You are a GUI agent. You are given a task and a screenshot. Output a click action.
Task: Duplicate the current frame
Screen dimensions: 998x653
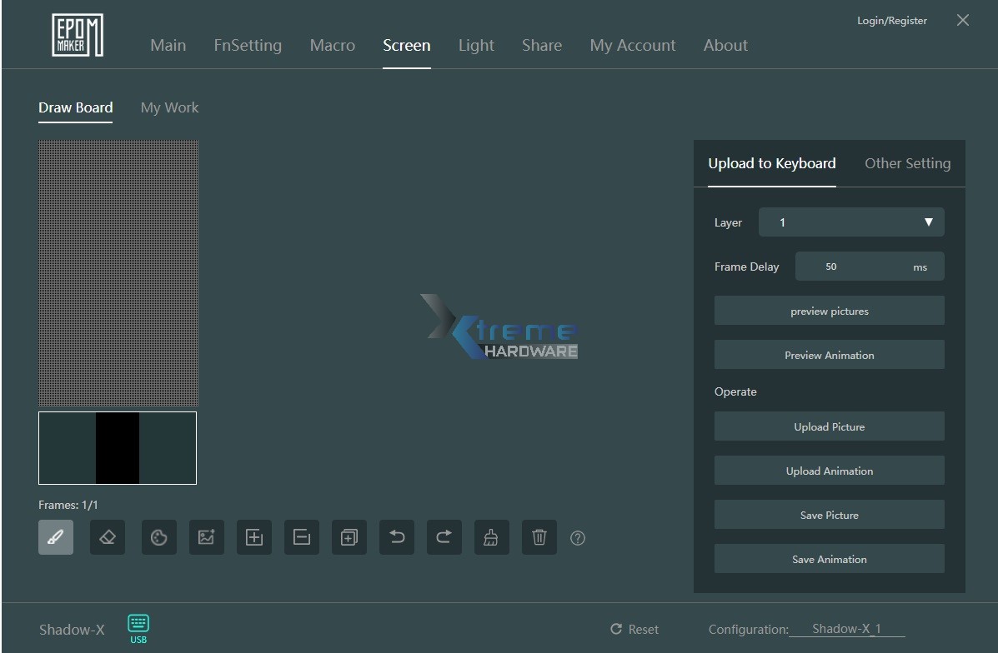[x=349, y=537]
